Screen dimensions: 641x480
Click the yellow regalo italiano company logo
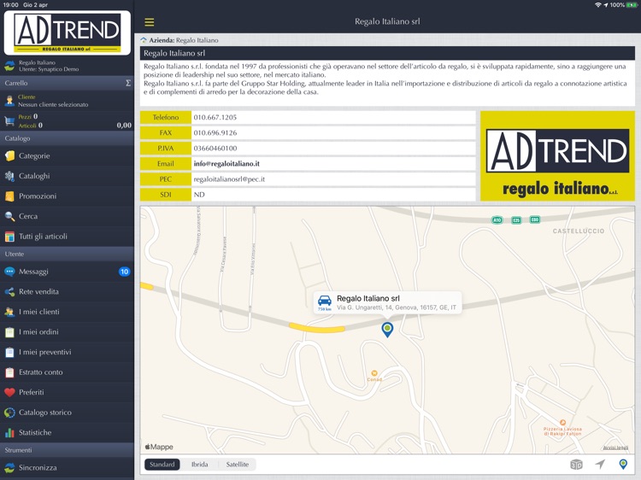pyautogui.click(x=557, y=156)
